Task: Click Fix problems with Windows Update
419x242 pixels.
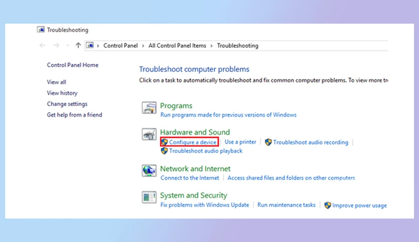Action: [x=205, y=205]
